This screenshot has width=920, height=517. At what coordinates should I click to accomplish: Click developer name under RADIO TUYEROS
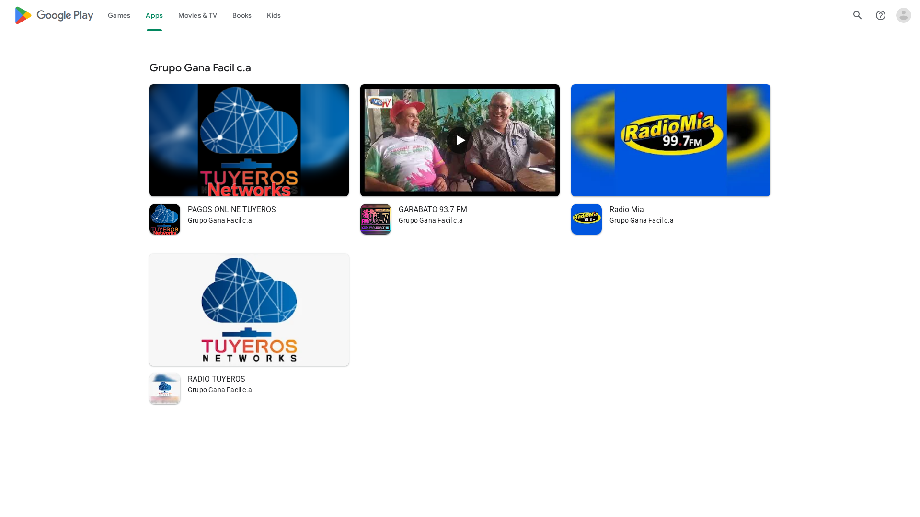tap(220, 390)
